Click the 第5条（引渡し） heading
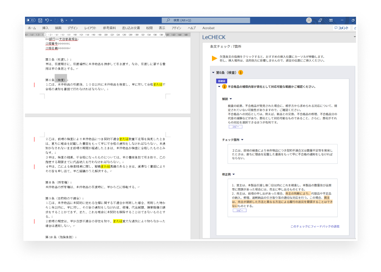This screenshot has height=272, width=381. click(x=57, y=60)
